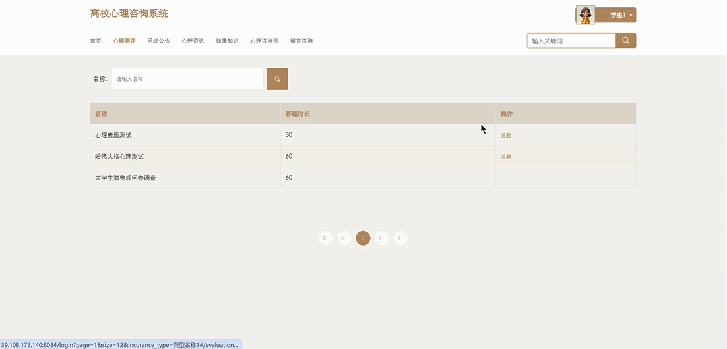Navigate to 网站公告 page
The height and width of the screenshot is (349, 727).
[158, 41]
